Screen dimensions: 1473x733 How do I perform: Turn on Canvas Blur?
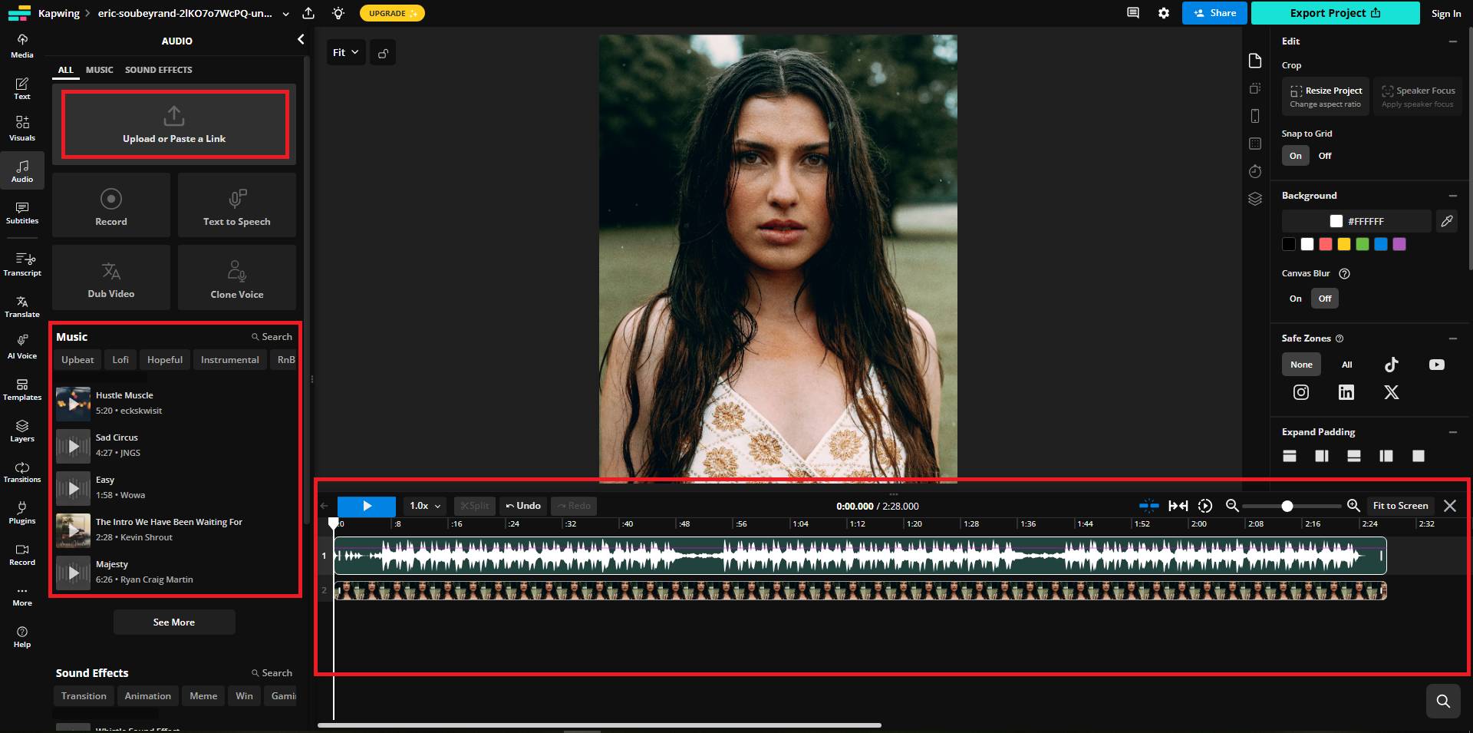click(1295, 299)
